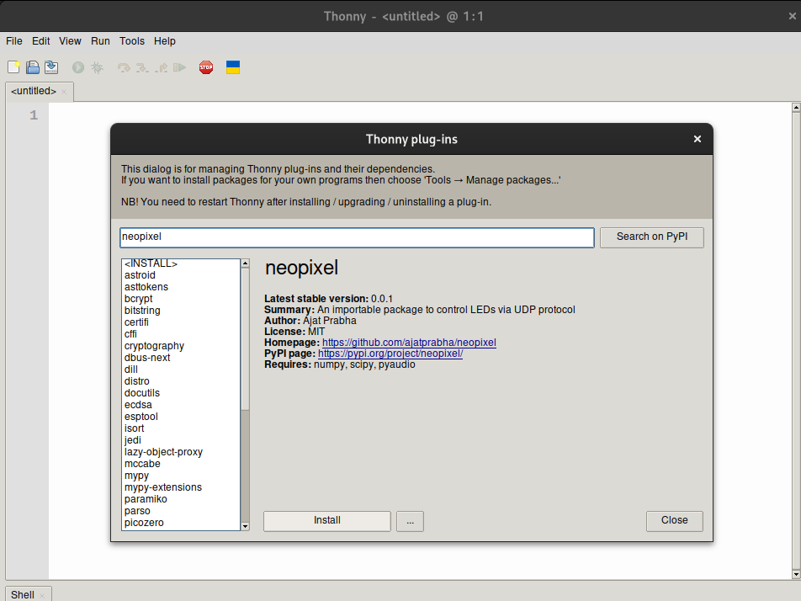Screen dimensions: 801x601
Task: Click the Debug current script bug icon
Action: click(x=97, y=67)
